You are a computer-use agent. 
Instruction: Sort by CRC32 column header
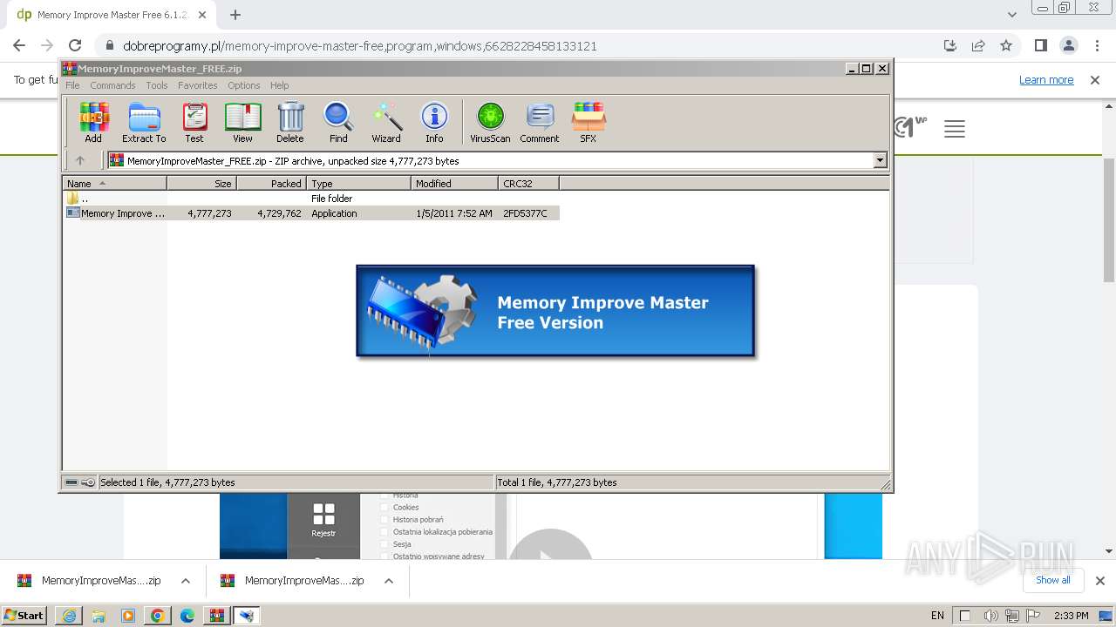[528, 184]
